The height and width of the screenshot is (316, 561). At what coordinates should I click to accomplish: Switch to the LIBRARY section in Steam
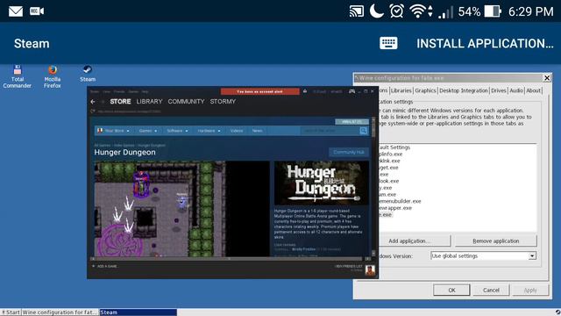[149, 102]
